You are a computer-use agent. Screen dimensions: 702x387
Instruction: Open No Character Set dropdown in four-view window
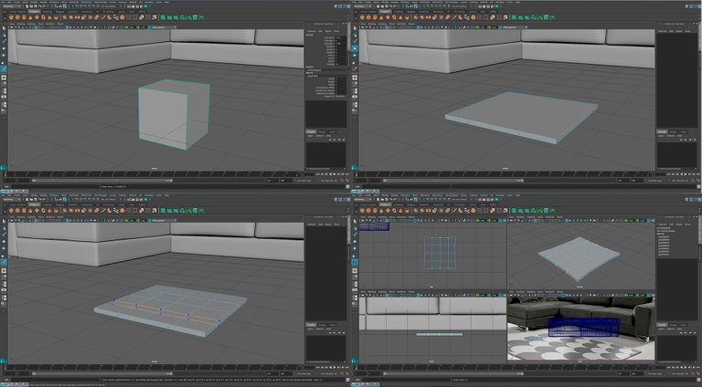point(678,373)
